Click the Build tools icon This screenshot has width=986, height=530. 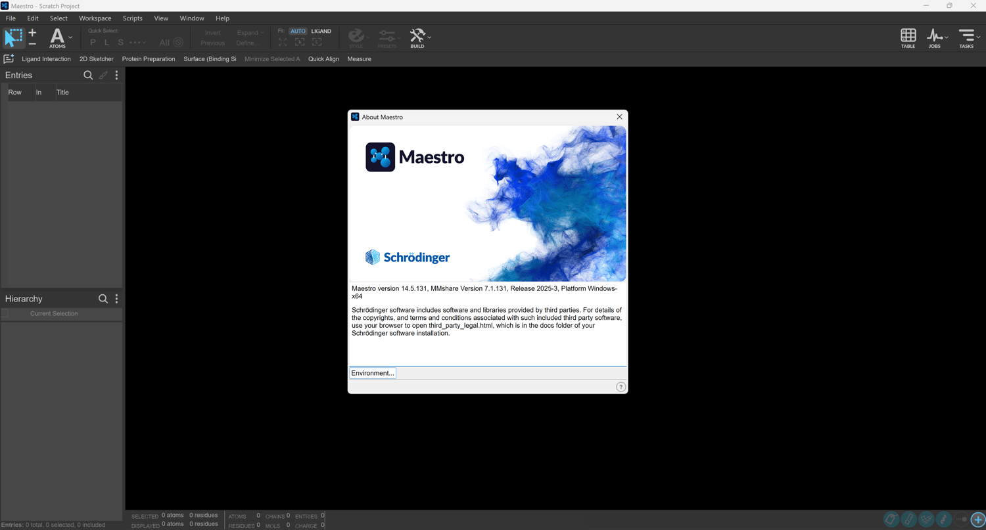[417, 38]
